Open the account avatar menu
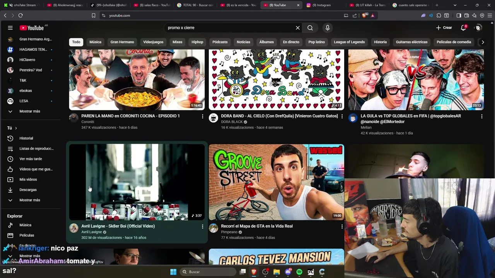 pyautogui.click(x=478, y=28)
